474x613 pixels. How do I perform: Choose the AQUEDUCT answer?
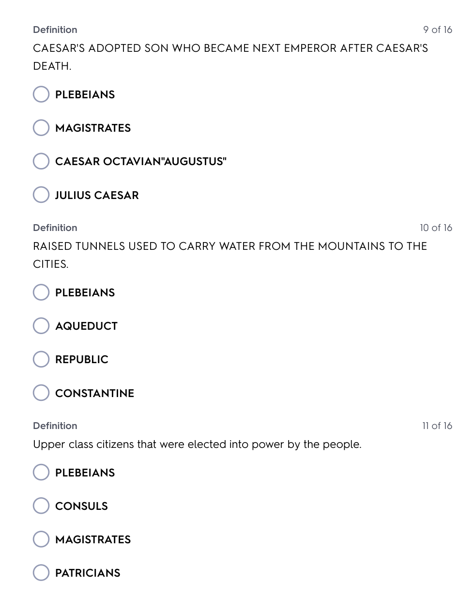41,326
